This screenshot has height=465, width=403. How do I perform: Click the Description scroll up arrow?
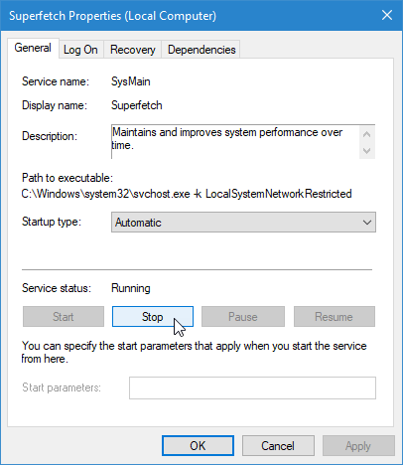tap(366, 134)
